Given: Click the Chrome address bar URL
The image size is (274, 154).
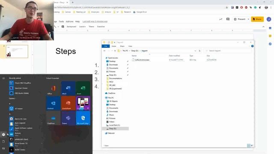Looking at the screenshot, I should click(92, 8).
